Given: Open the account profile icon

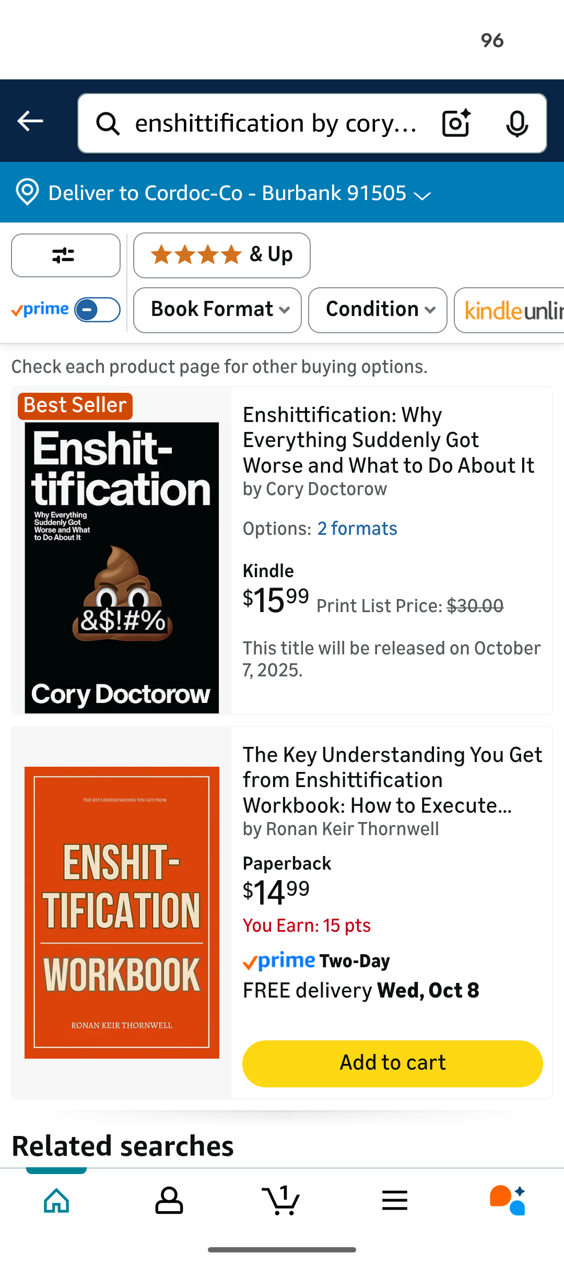Looking at the screenshot, I should pyautogui.click(x=169, y=1200).
